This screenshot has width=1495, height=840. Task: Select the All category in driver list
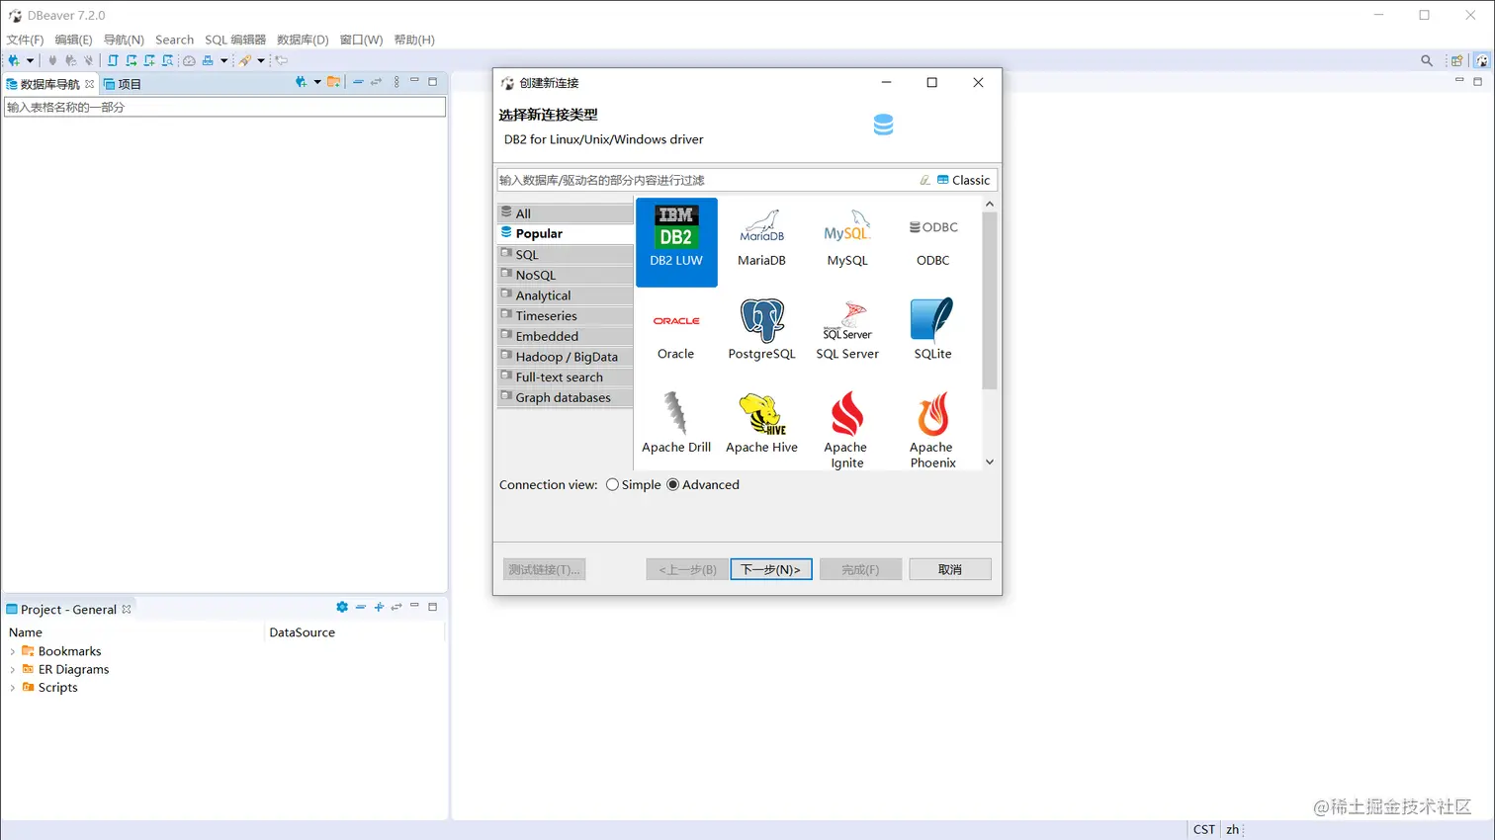[x=566, y=213]
